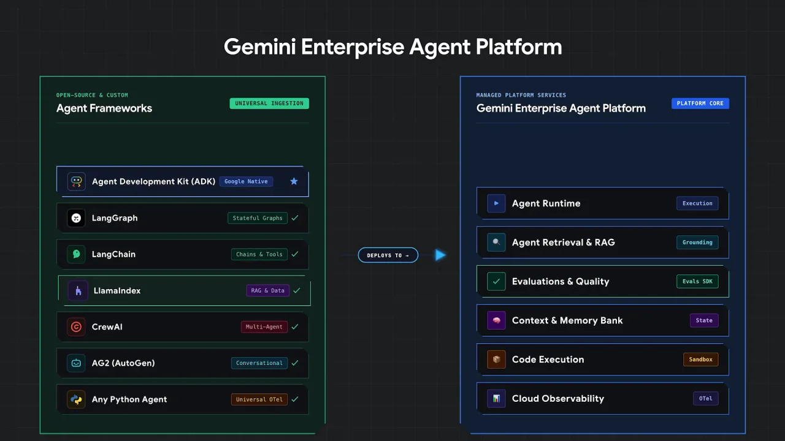Viewport: 785px width, 441px height.
Task: Click the "Evaluations & Quality" row label
Action: [x=561, y=282]
